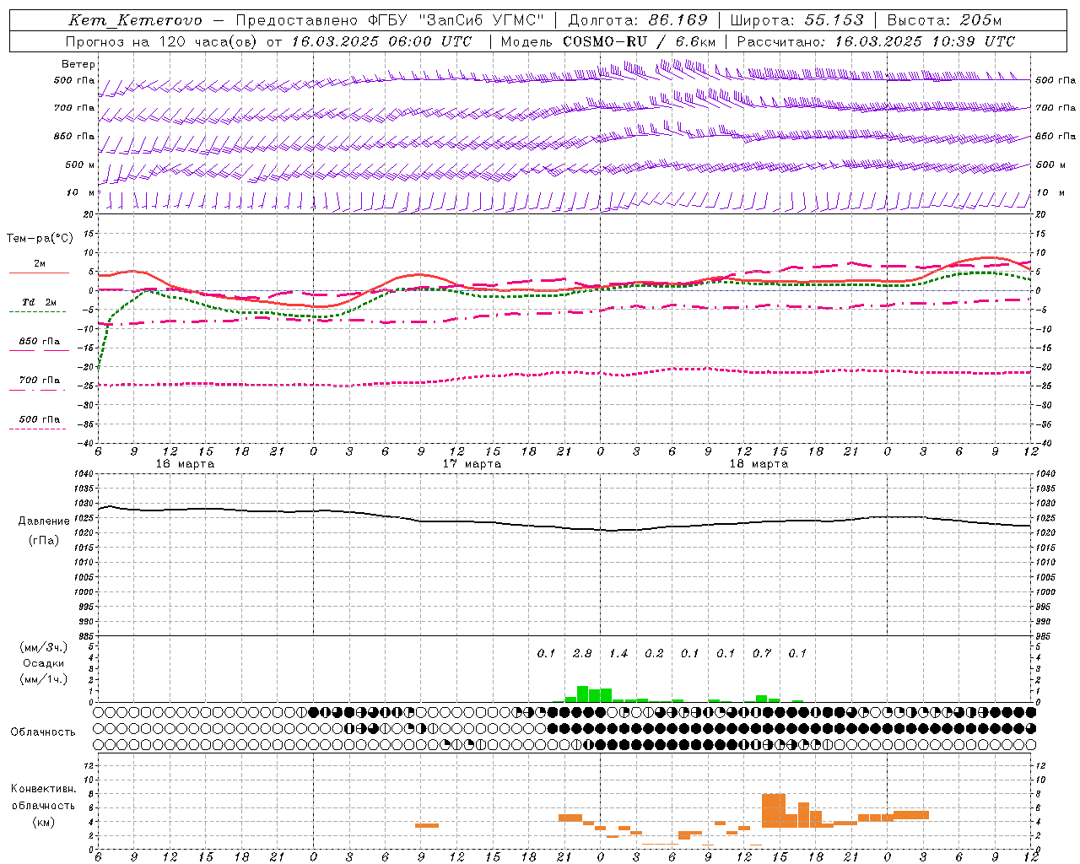Click the 'Облачность' cloud cover label
This screenshot has height=864, width=1080.
tap(43, 732)
